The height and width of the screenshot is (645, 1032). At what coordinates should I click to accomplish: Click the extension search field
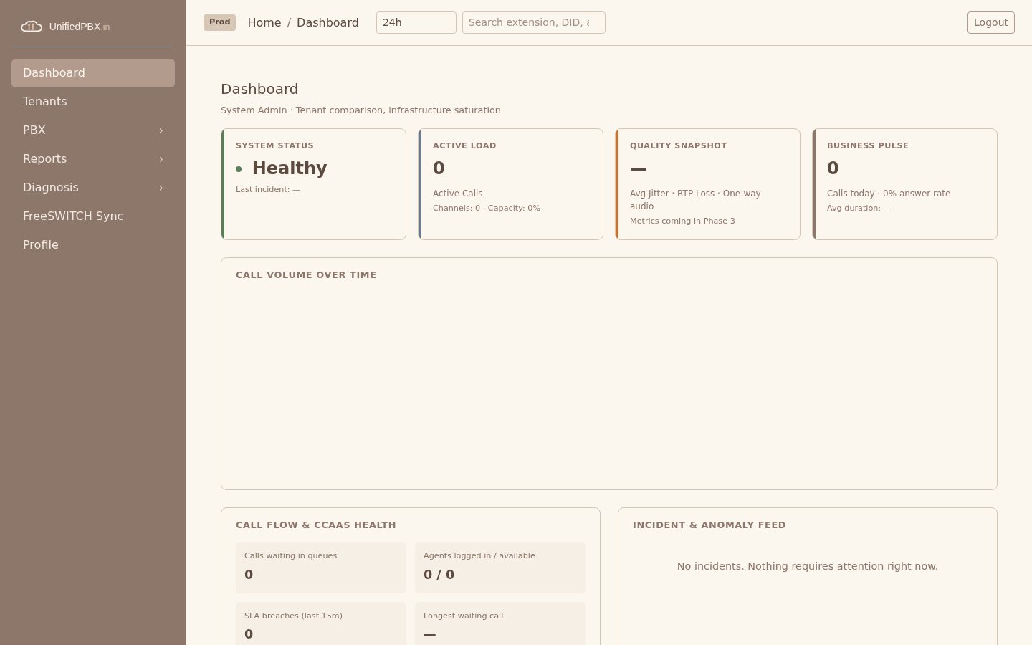[x=534, y=22]
